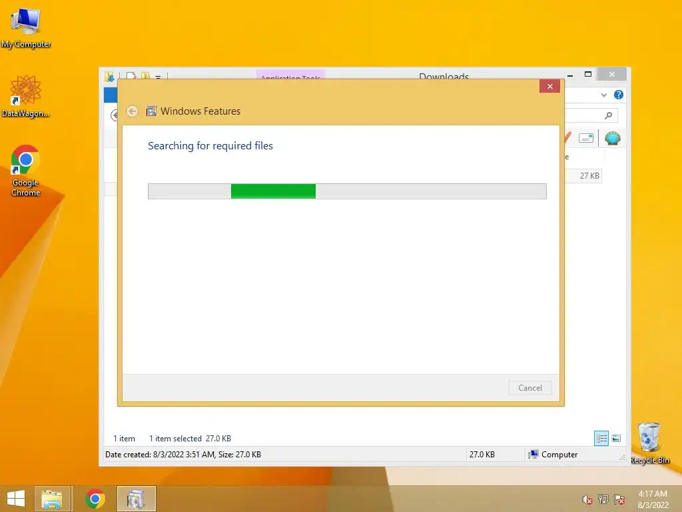Click the Action Center flag icon
This screenshot has height=512, width=682.
click(x=619, y=499)
